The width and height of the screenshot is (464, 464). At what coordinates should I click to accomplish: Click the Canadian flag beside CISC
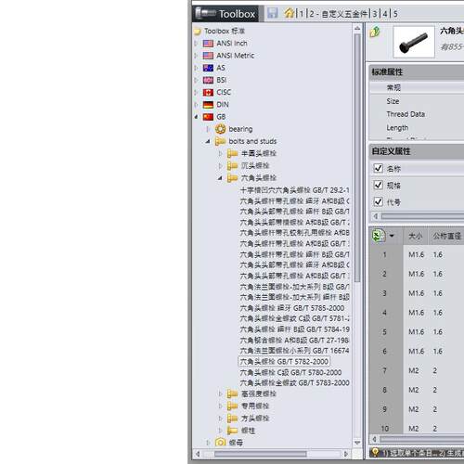[208, 92]
